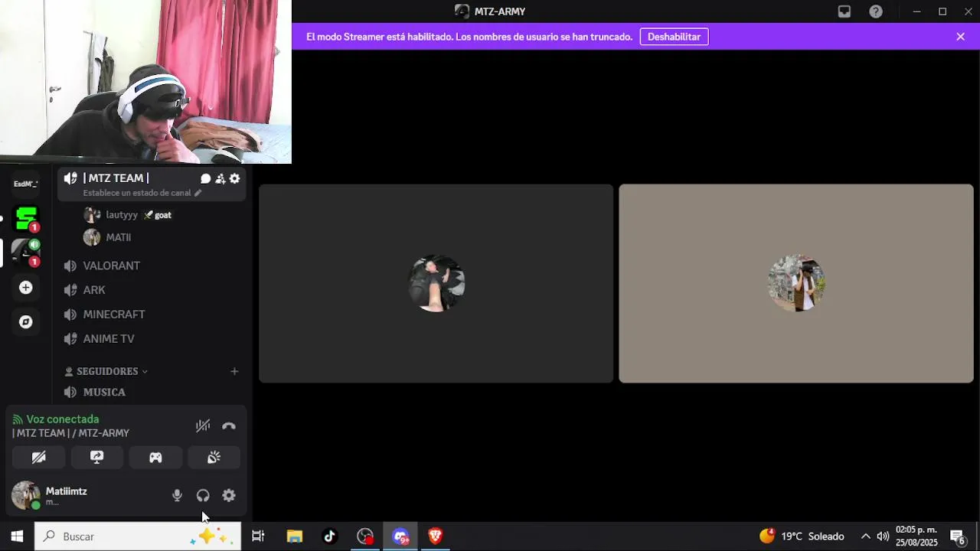Click the MTZ TEAM channel name
Viewport: 980px width, 551px height.
coord(116,178)
